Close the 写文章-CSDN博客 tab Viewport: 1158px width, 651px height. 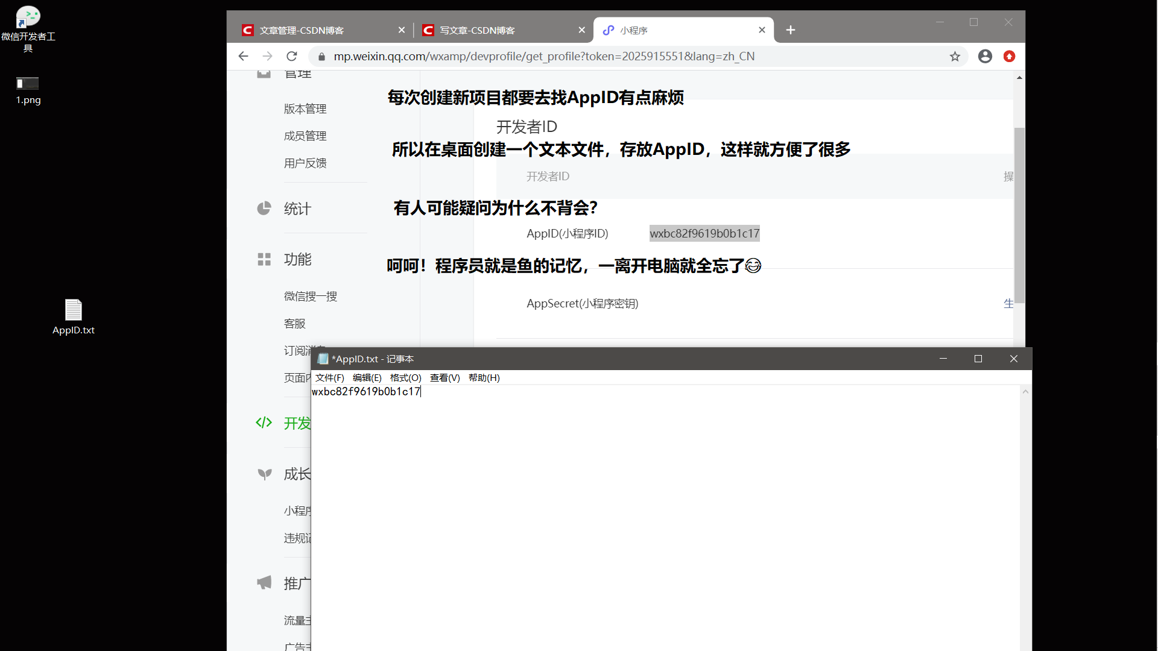point(581,30)
